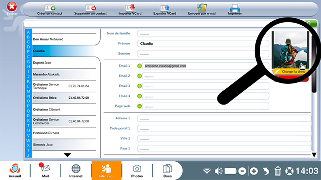The width and height of the screenshot is (321, 180).
Task: Select contact Simonic Jose
Action: [64, 144]
